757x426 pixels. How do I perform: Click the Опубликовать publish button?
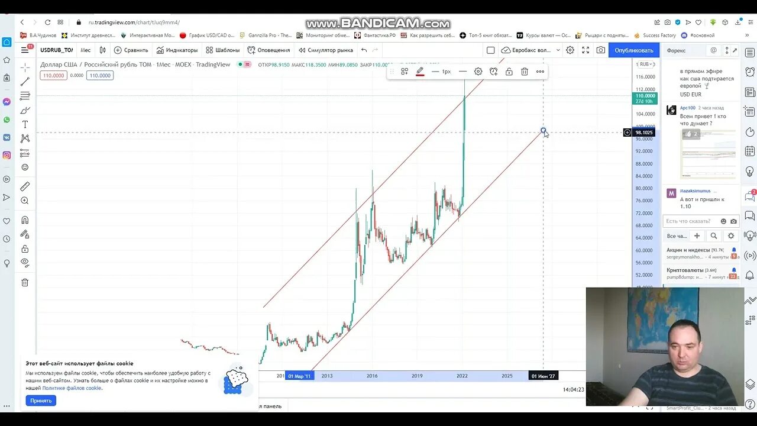tap(633, 50)
